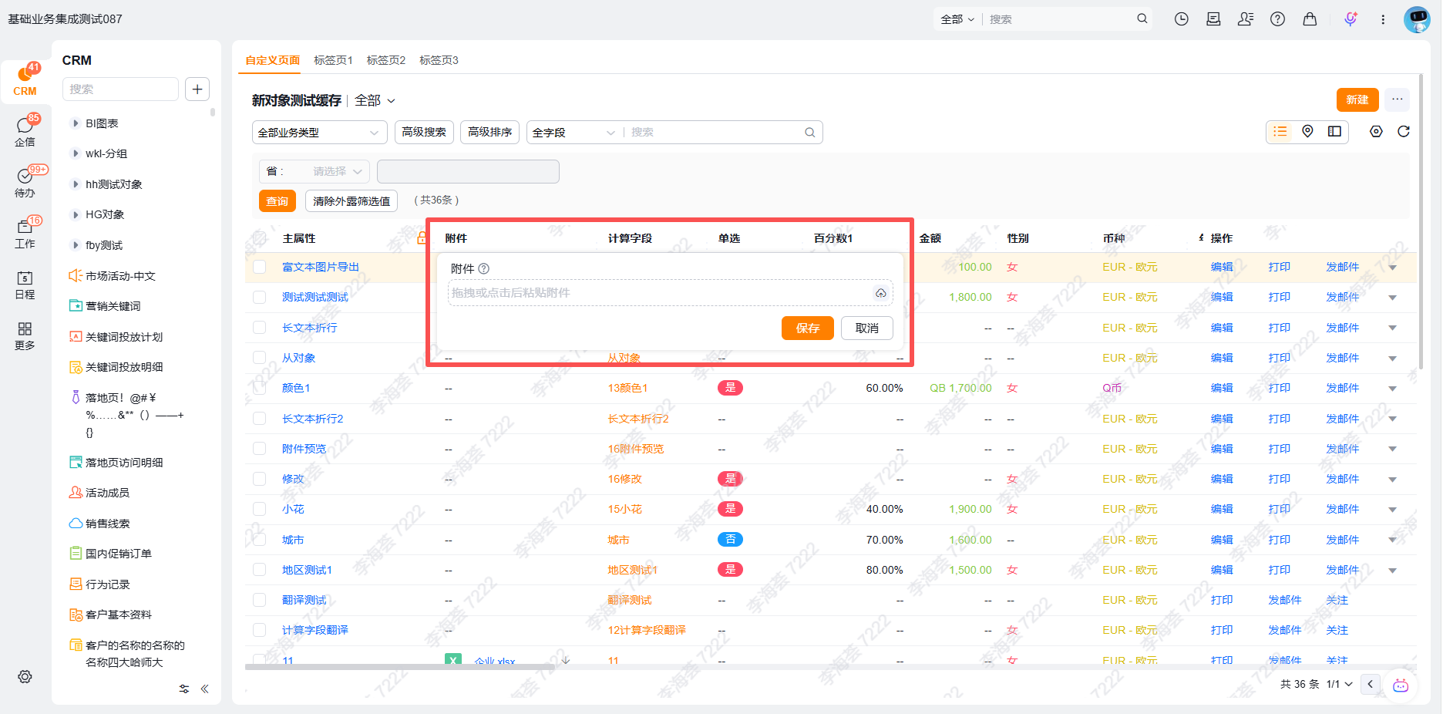Screen dimensions: 1443x714
Task: Open list column settings icon
Action: coord(1376,132)
